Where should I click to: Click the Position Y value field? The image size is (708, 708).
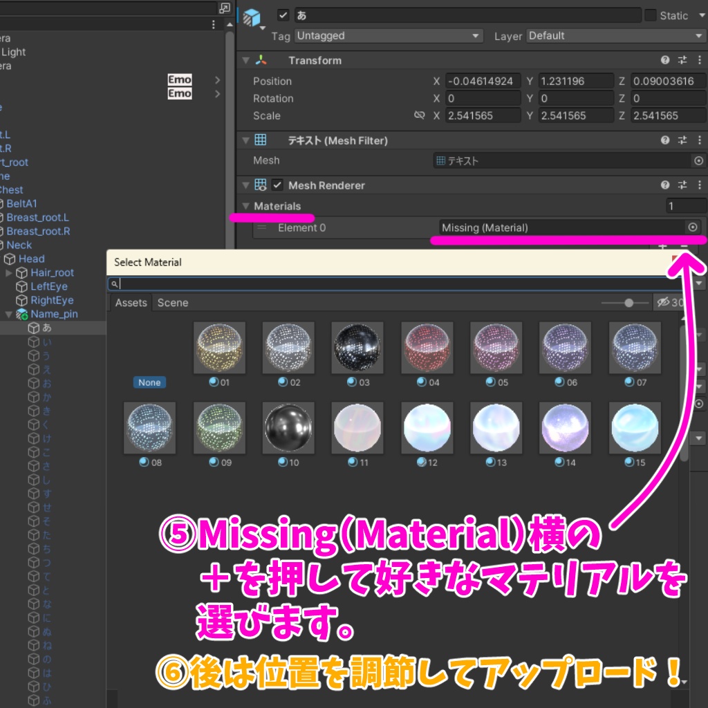pyautogui.click(x=576, y=82)
